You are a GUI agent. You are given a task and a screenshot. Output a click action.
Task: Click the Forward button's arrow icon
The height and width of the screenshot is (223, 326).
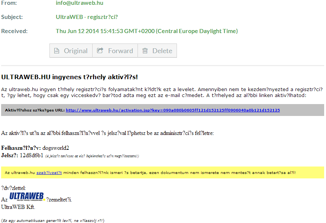(x=100, y=51)
